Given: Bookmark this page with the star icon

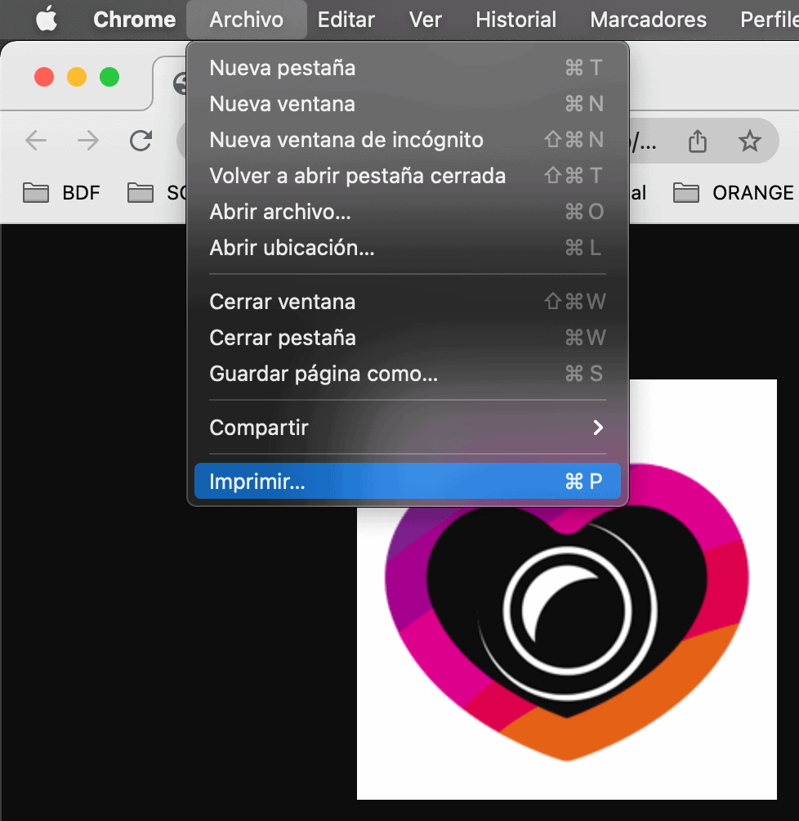Looking at the screenshot, I should click(749, 141).
